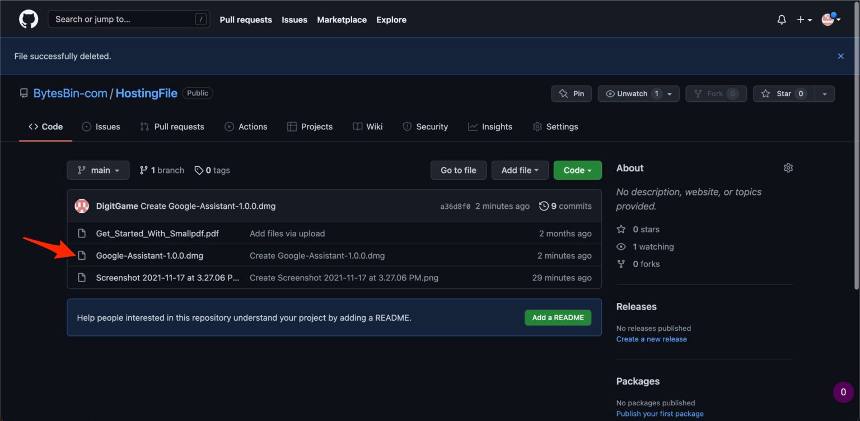This screenshot has height=421, width=860.
Task: Open the commit history clock icon
Action: tap(544, 206)
